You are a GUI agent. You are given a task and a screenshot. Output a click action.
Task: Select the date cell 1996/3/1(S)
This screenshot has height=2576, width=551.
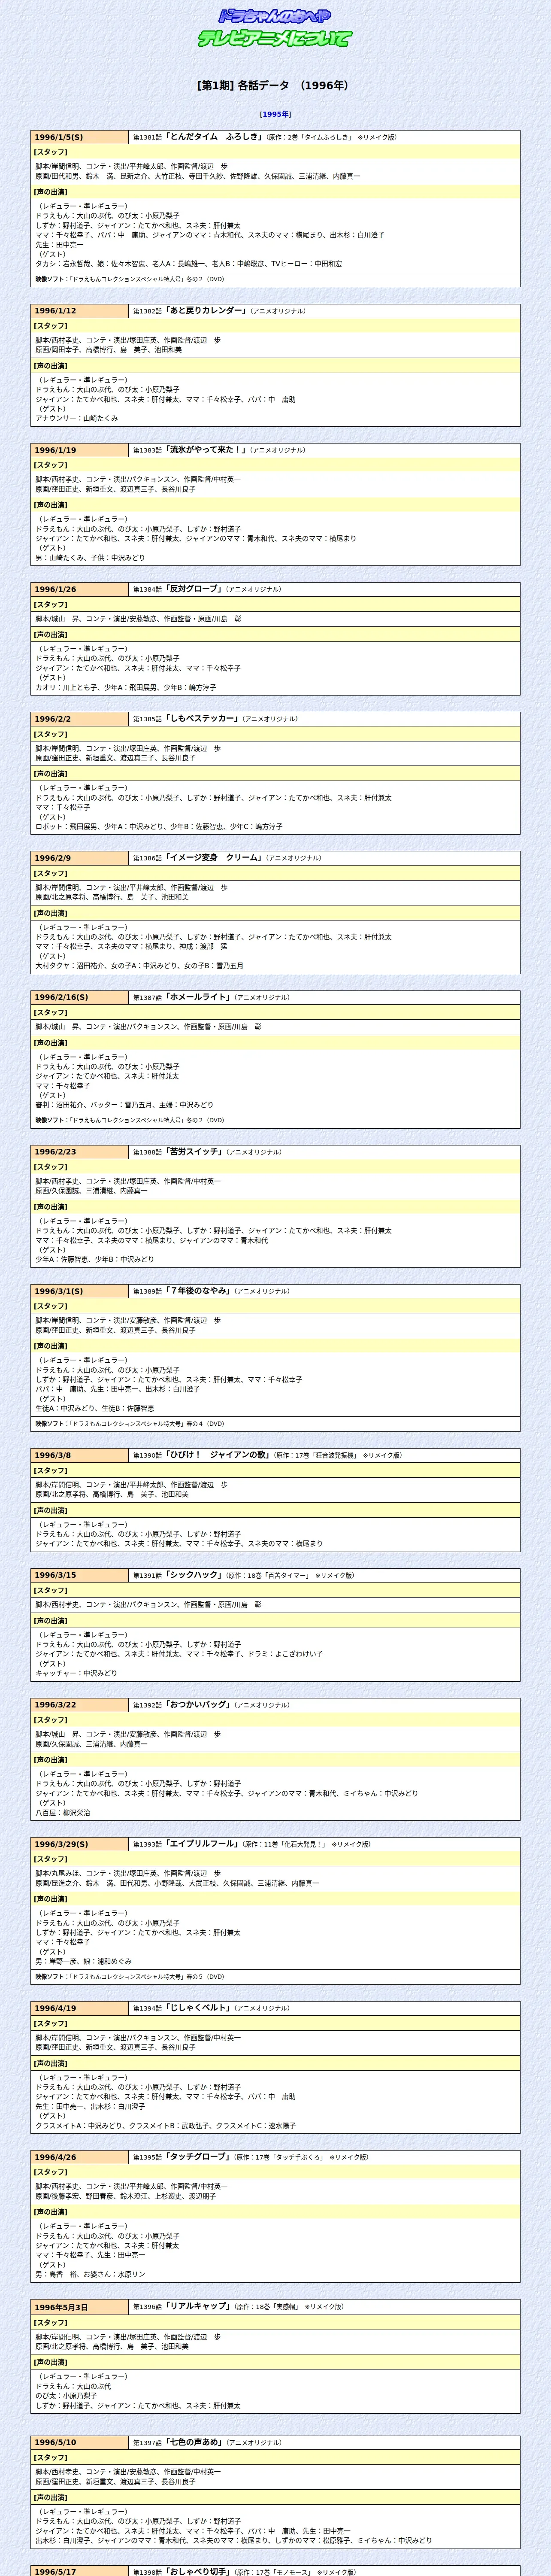80,1291
